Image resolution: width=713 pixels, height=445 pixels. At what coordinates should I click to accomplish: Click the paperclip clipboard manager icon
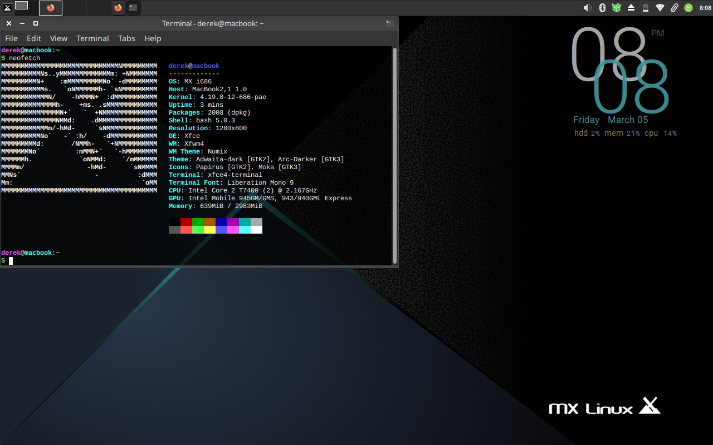point(675,8)
